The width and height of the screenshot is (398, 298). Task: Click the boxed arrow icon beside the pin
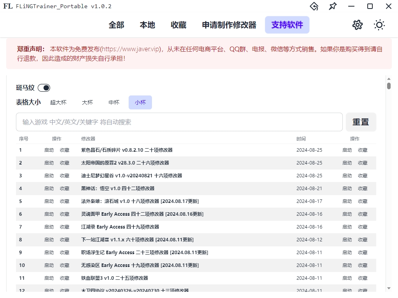(314, 6)
